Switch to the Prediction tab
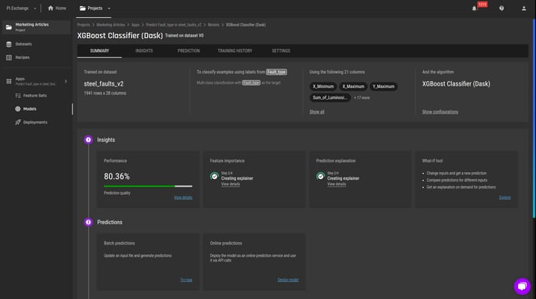 [x=189, y=51]
